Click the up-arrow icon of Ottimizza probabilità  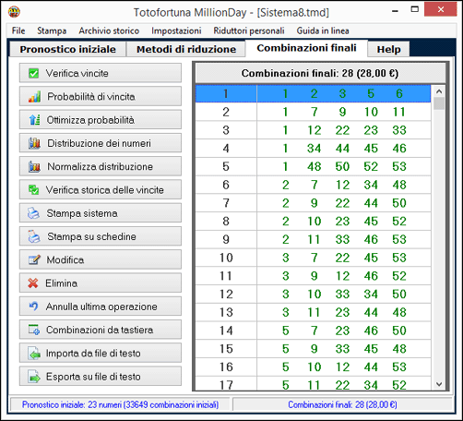pyautogui.click(x=34, y=120)
